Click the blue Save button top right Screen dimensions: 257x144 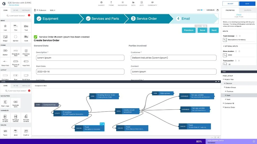tap(247, 4)
